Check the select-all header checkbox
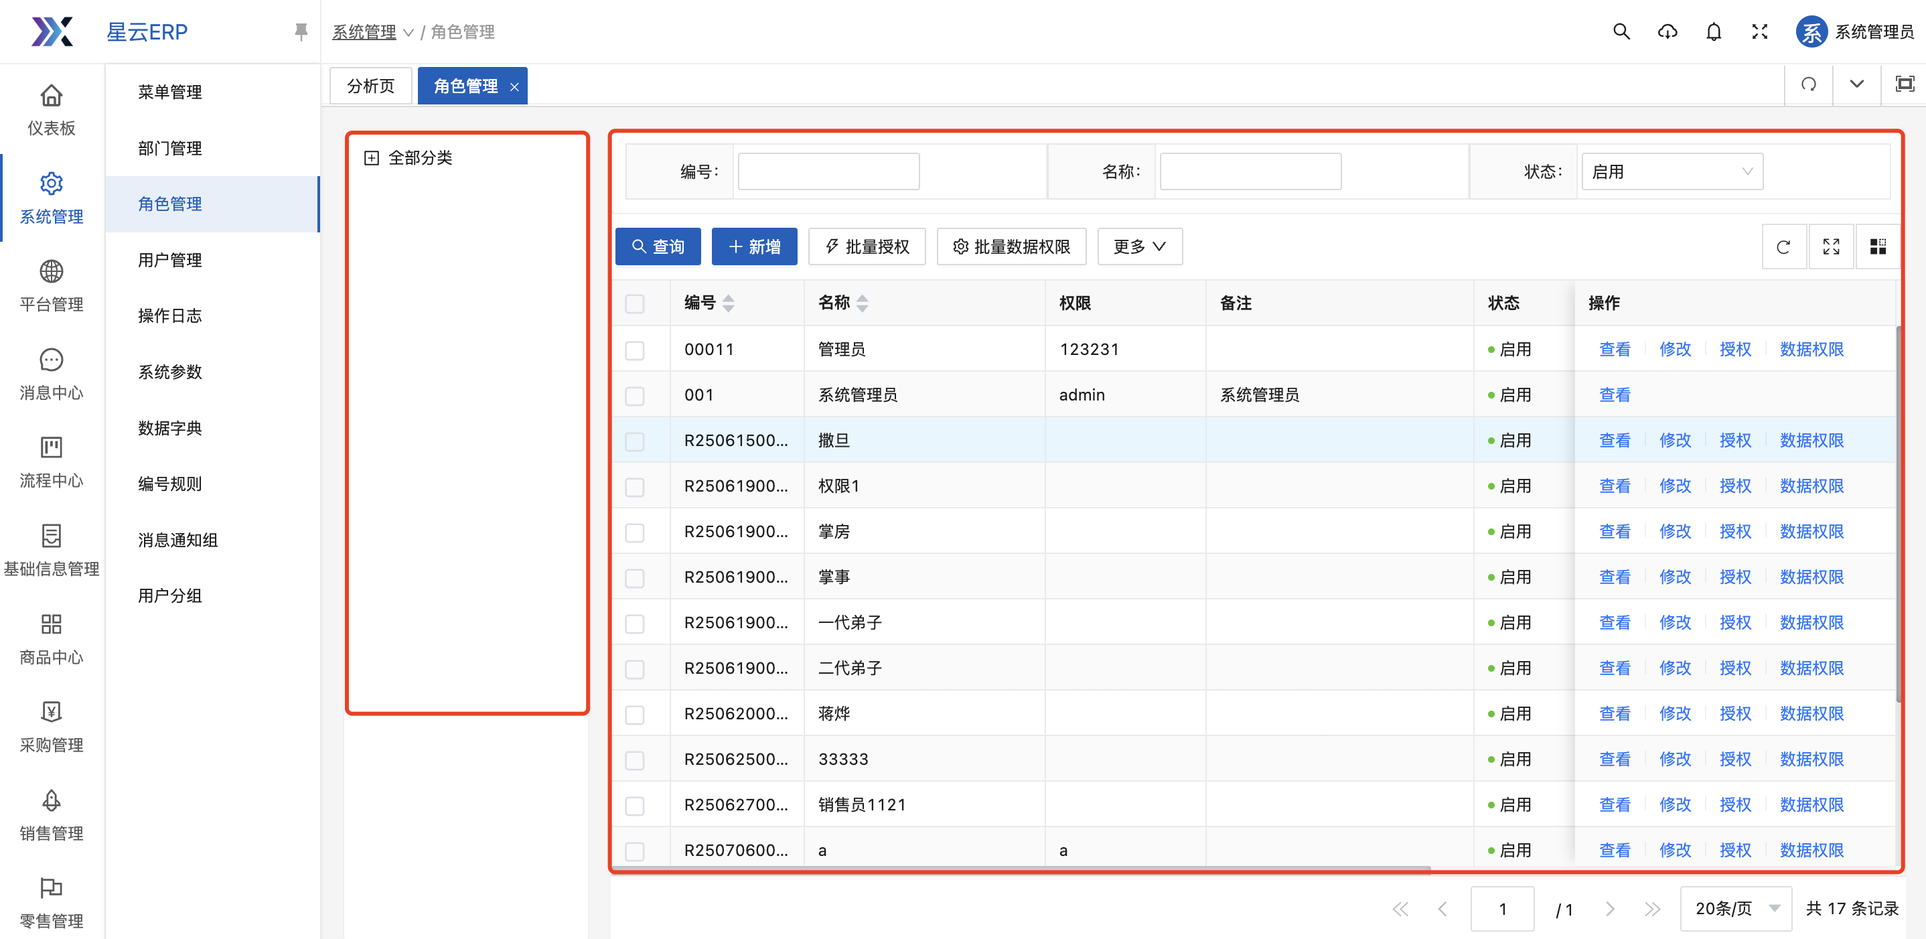1926x939 pixels. (x=635, y=303)
